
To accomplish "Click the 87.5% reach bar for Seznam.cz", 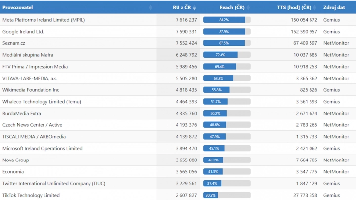I will tap(227, 43).
